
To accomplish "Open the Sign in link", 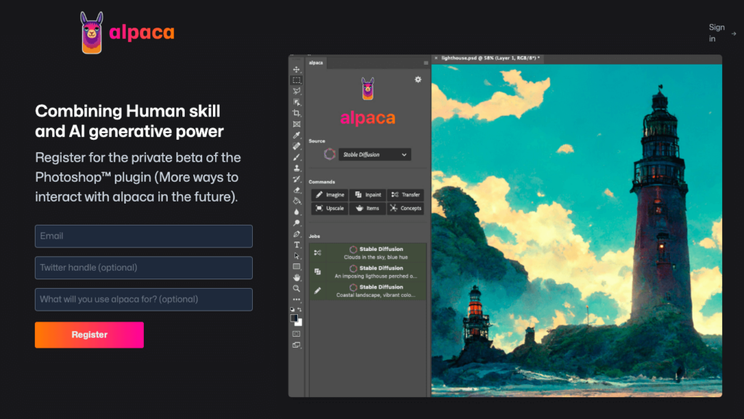I will coord(717,33).
